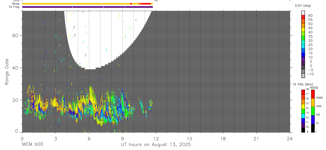Click the 'MCM b00' station label

pyautogui.click(x=32, y=145)
